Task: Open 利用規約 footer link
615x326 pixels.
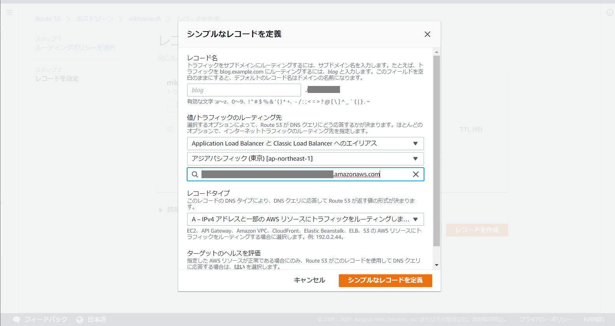Action: (x=594, y=319)
